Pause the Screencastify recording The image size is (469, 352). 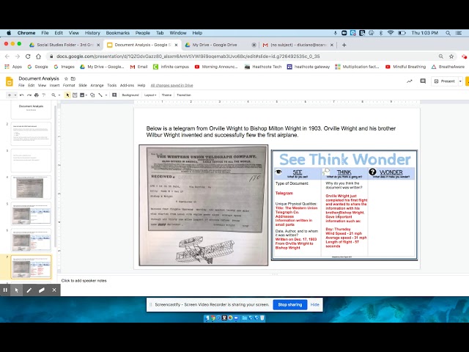(x=5, y=290)
